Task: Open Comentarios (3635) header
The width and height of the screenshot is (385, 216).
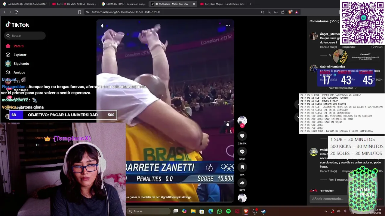Action: [x=324, y=21]
